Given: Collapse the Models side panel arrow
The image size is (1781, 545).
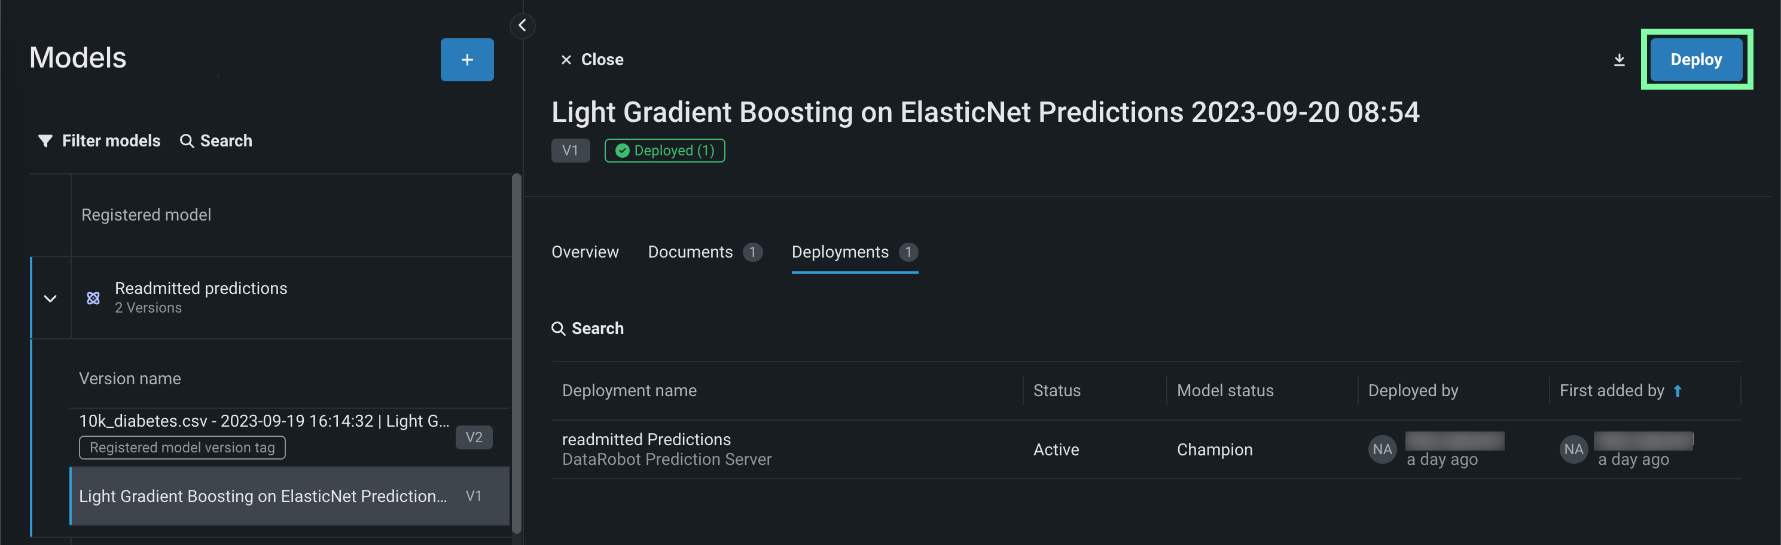Looking at the screenshot, I should coord(522,26).
